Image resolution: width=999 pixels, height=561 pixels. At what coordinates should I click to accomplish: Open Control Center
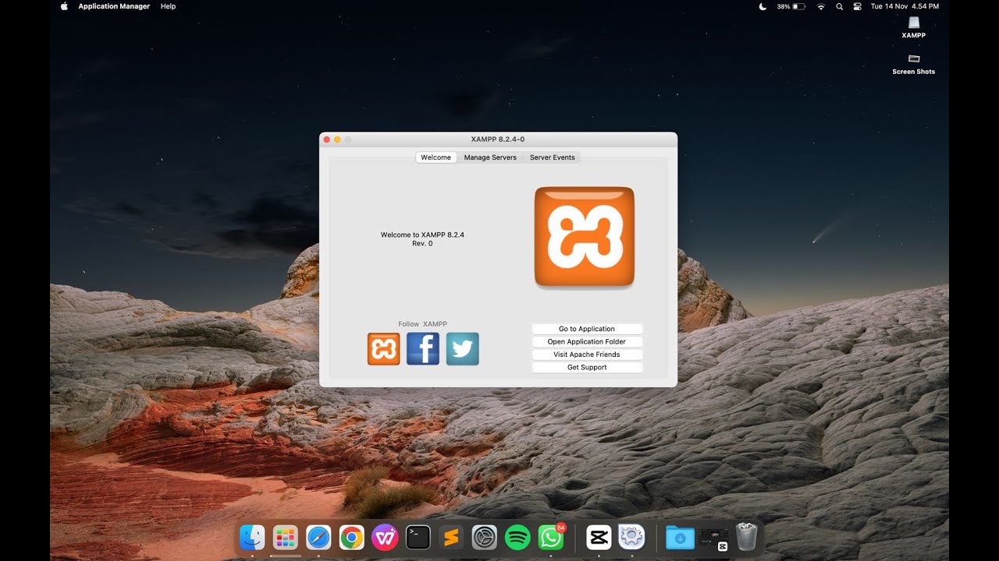[857, 6]
